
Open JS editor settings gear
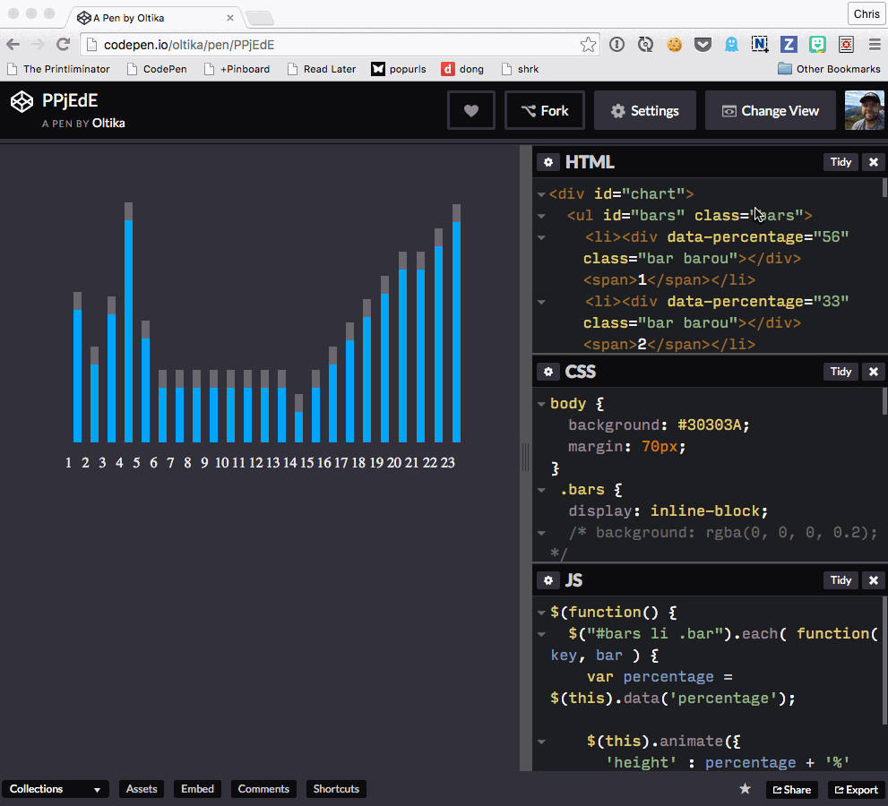548,580
